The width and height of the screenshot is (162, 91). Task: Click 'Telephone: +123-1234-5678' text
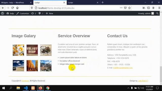pos(118,58)
